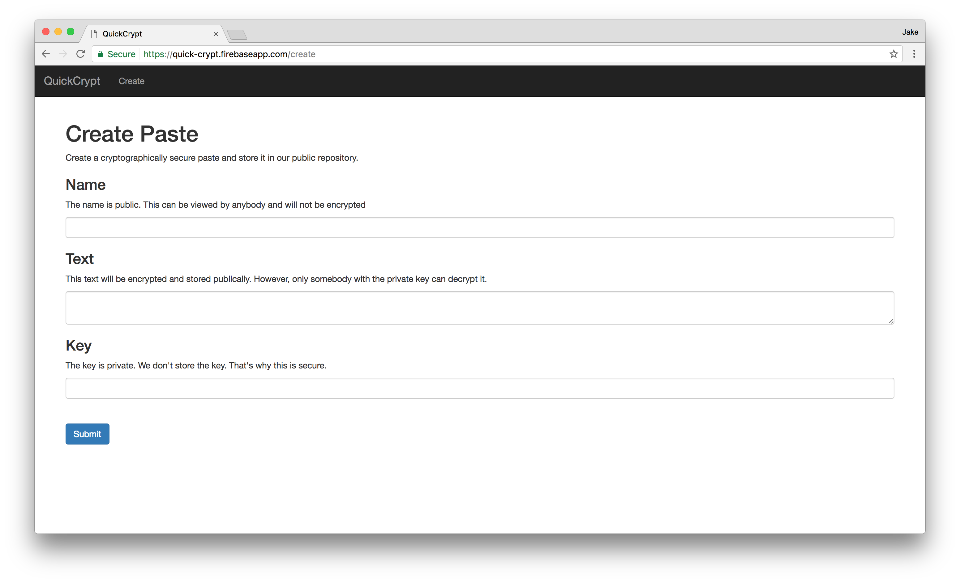Image resolution: width=960 pixels, height=583 pixels.
Task: Click inside the Text textarea
Action: coord(479,308)
